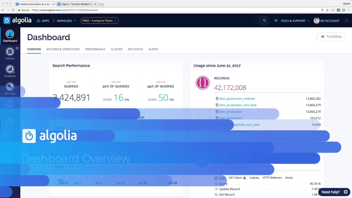Click the FREE Compare Plans button

click(x=100, y=21)
